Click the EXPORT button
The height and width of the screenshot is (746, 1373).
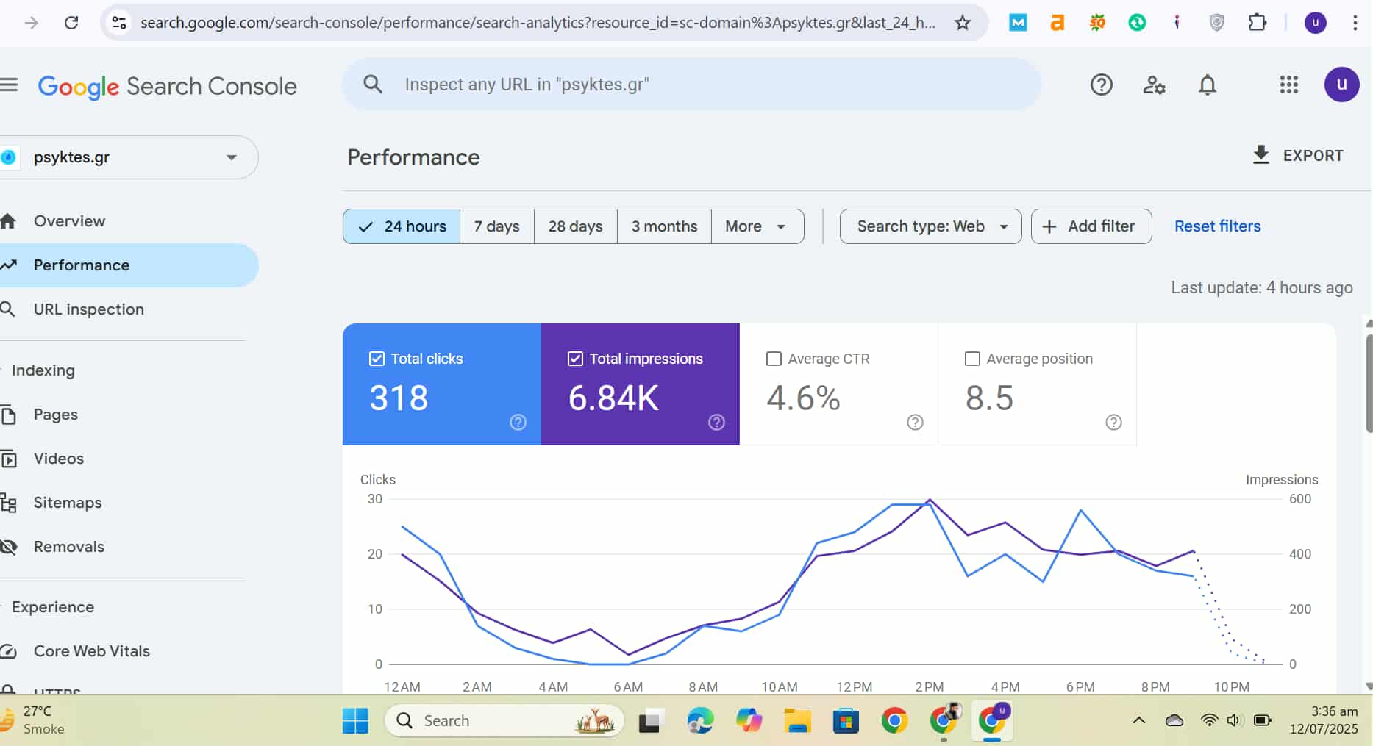coord(1298,155)
